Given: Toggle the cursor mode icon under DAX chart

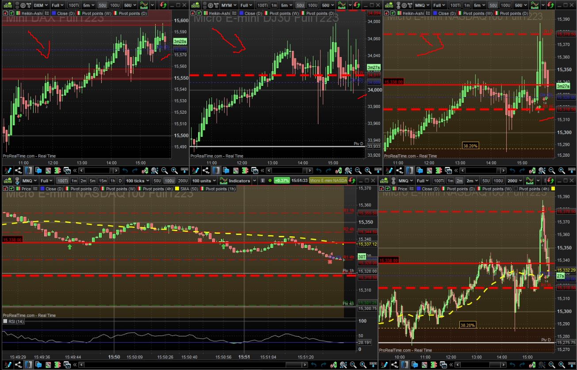Looking at the screenshot, I should (28, 170).
